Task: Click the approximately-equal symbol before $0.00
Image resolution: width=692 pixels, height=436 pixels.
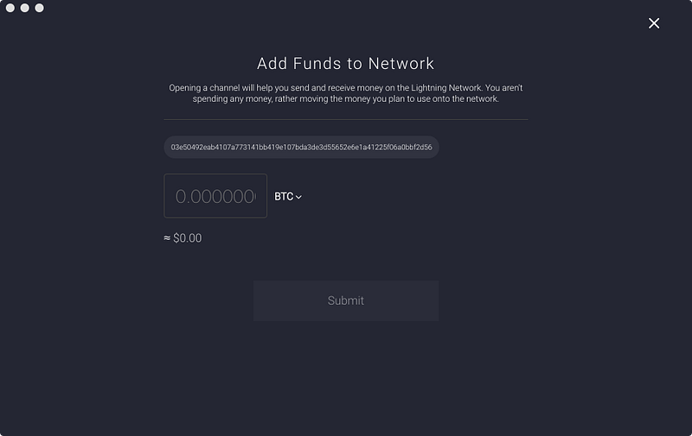Action: [167, 238]
